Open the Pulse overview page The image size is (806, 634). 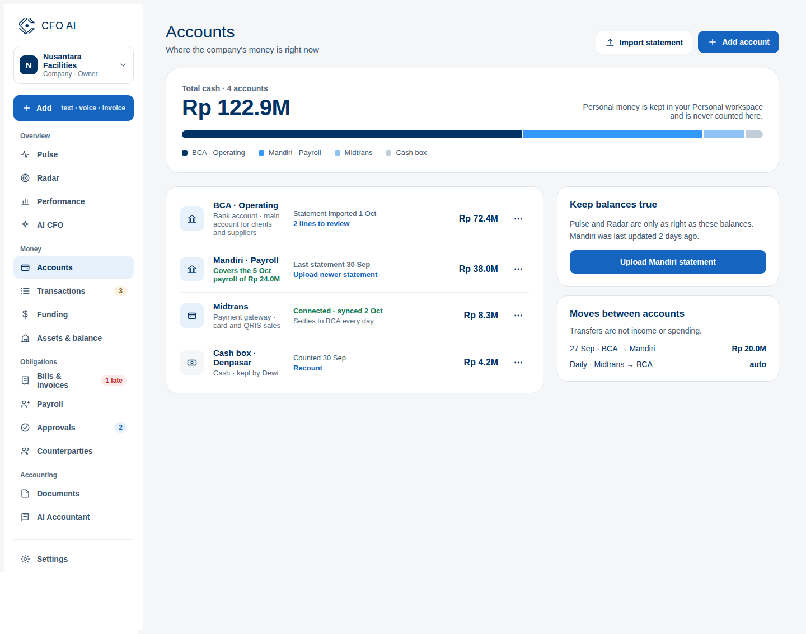73,154
